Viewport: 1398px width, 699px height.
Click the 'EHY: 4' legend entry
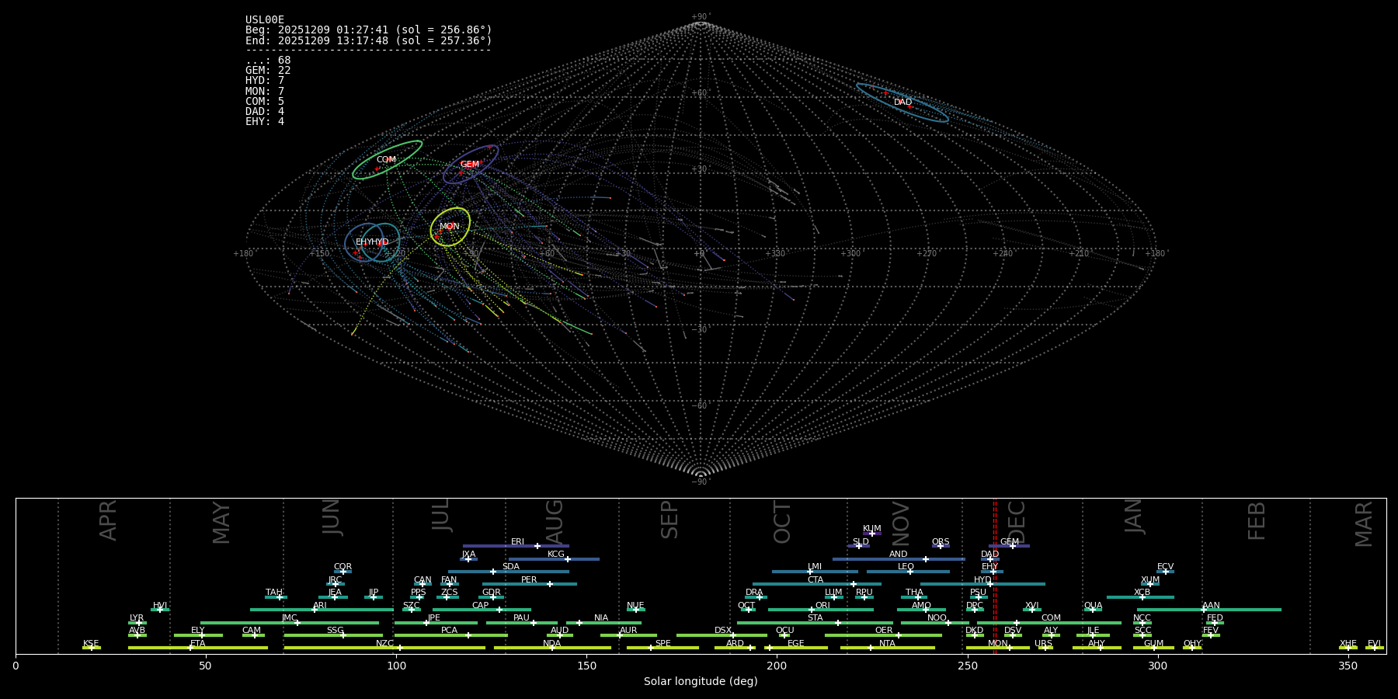pyautogui.click(x=265, y=122)
